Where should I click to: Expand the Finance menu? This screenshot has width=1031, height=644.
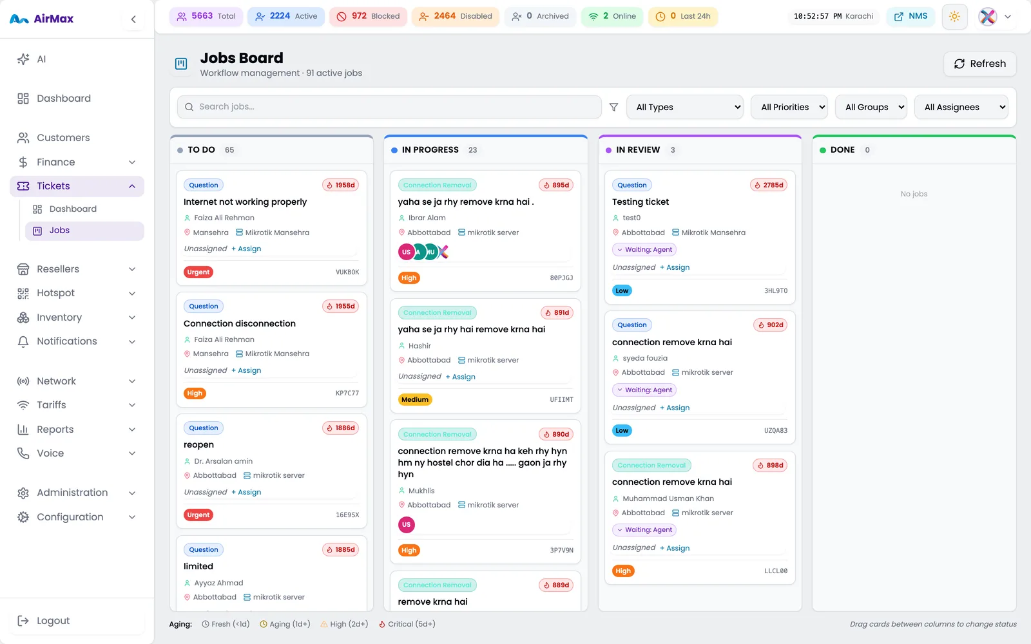(x=77, y=162)
